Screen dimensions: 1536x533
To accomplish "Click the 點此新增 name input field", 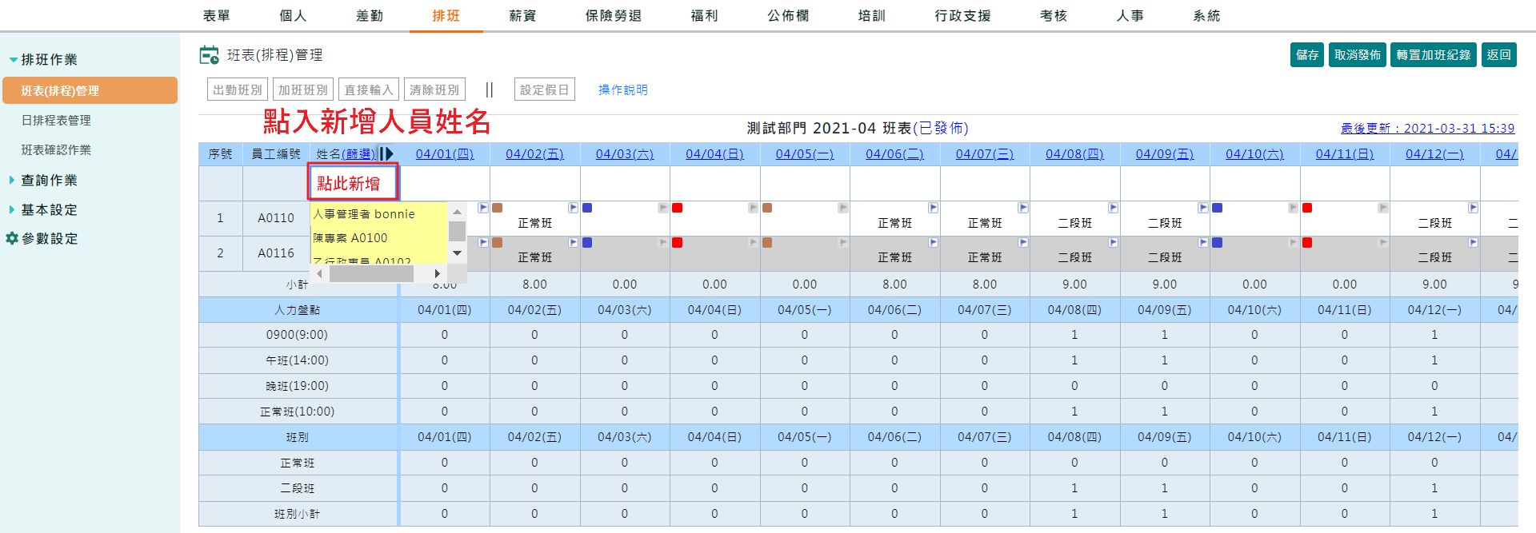I will pyautogui.click(x=353, y=184).
